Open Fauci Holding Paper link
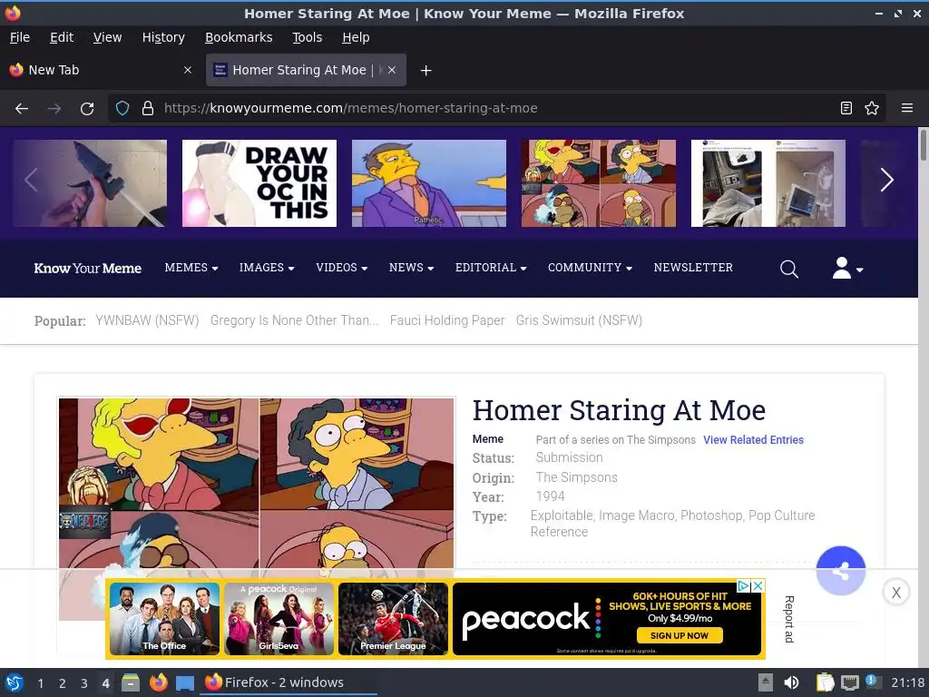The width and height of the screenshot is (929, 697). click(447, 320)
